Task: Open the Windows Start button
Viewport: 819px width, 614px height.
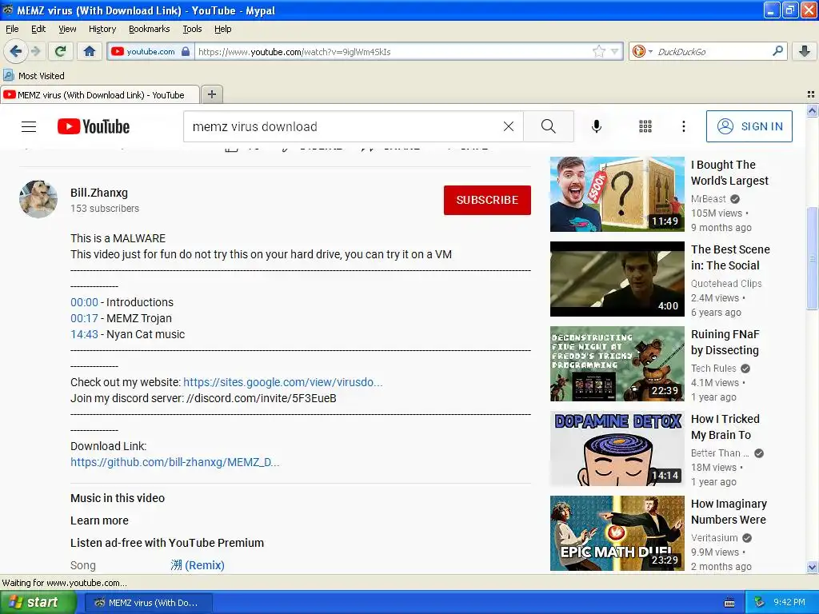Action: [38, 603]
